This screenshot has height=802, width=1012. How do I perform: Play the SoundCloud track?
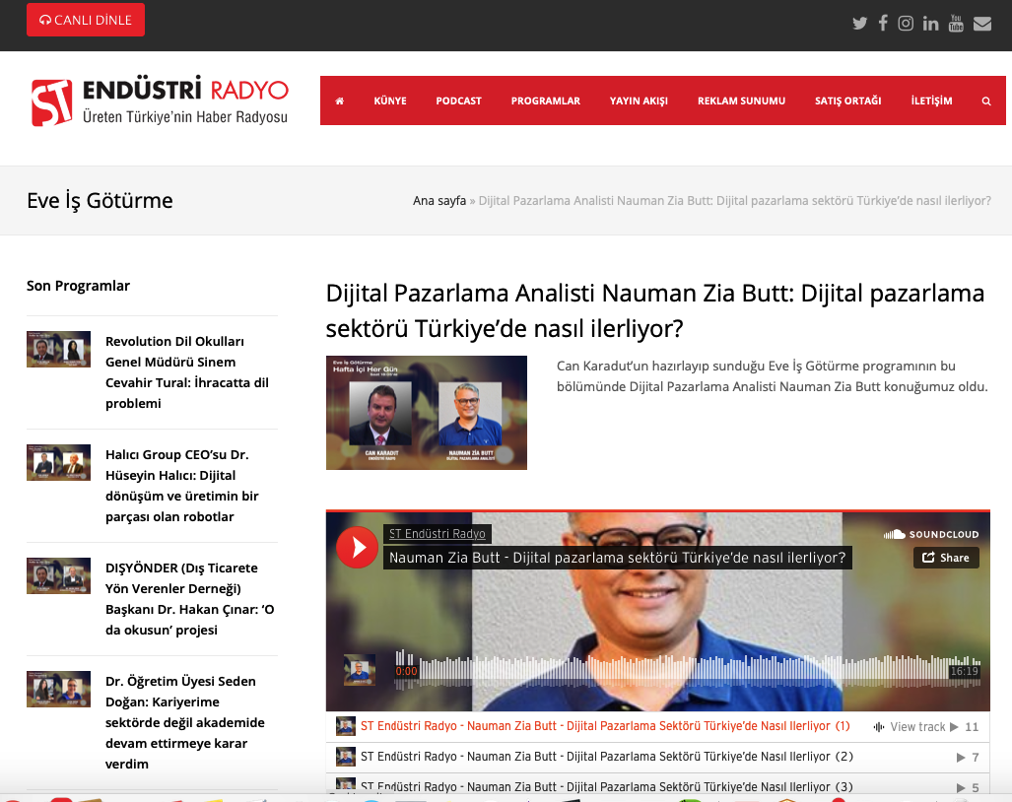(x=357, y=548)
